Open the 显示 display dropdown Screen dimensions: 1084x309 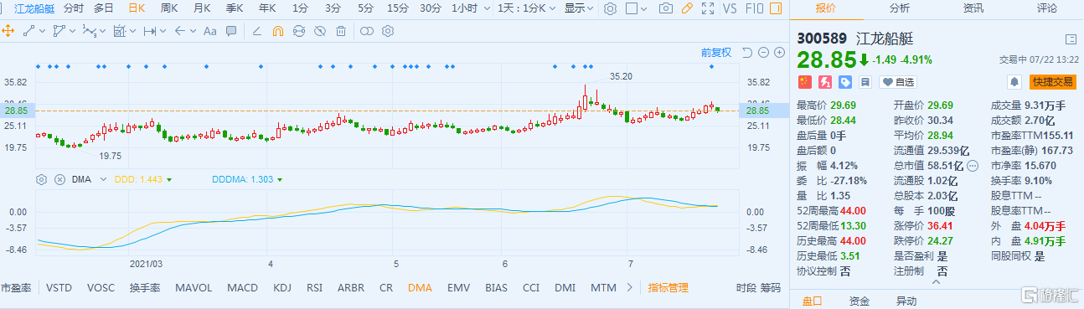[x=578, y=8]
